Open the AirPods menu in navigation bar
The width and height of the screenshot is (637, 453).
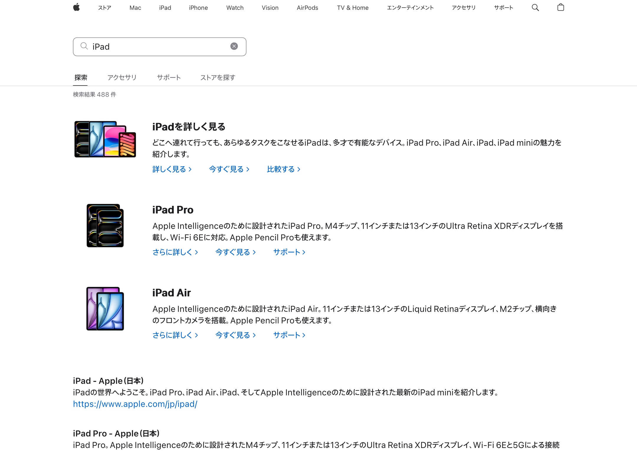click(307, 8)
